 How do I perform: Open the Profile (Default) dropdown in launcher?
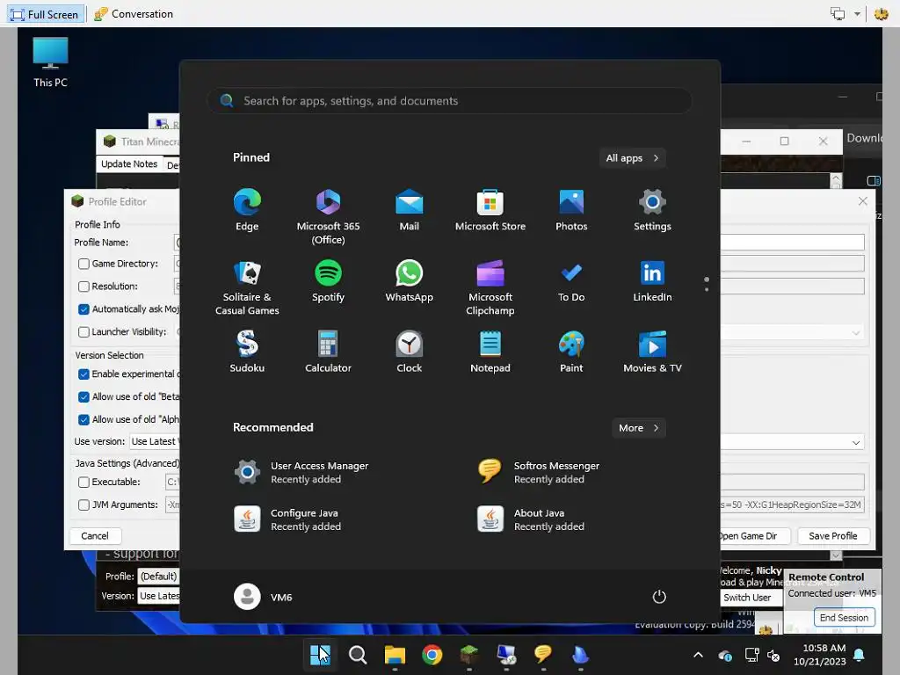(158, 577)
